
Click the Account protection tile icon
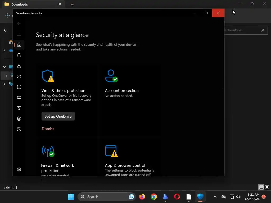coord(111,76)
